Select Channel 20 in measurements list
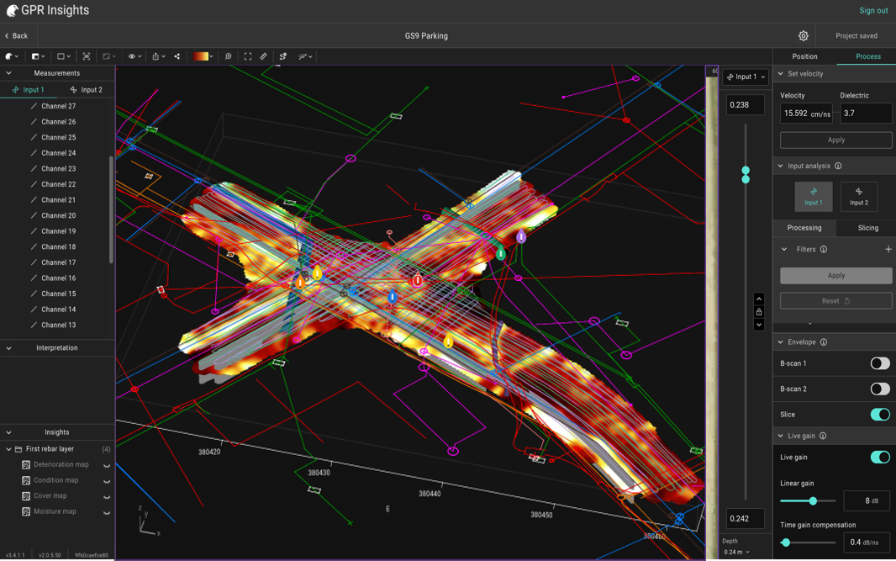The width and height of the screenshot is (896, 561). tap(58, 215)
